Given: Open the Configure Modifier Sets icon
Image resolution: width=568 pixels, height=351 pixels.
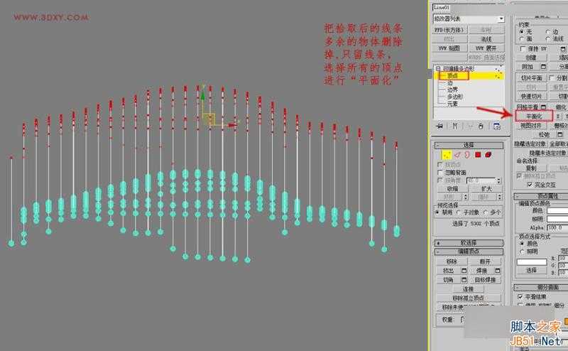Looking at the screenshot, I should pos(496,126).
